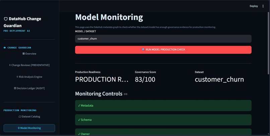The image size is (270, 136).
Task: Click truncated Production Readiness value
Action: (102, 79)
